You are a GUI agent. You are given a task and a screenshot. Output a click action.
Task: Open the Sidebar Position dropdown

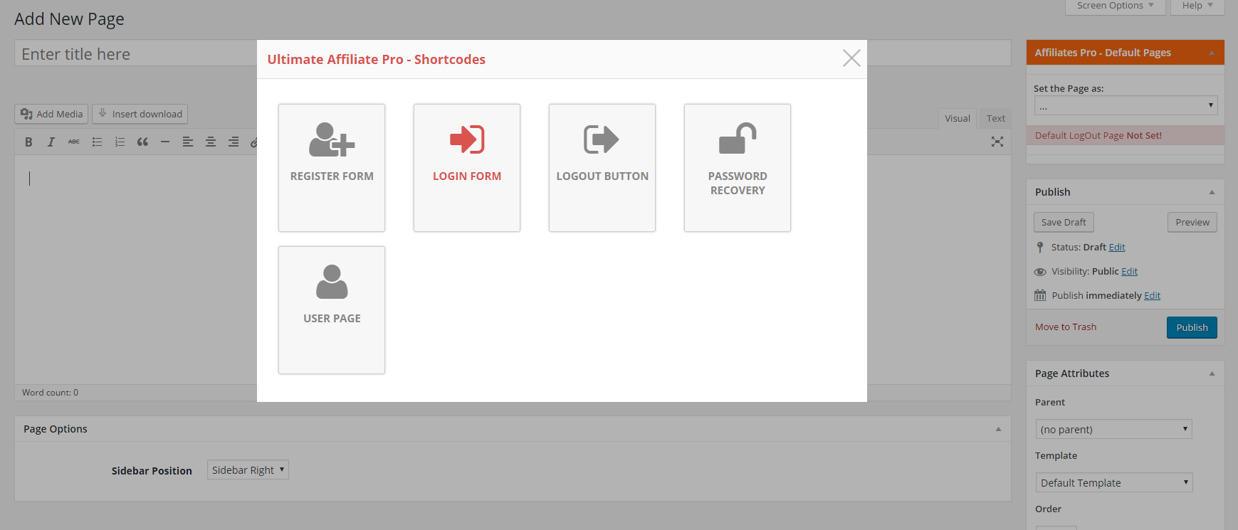tap(248, 470)
